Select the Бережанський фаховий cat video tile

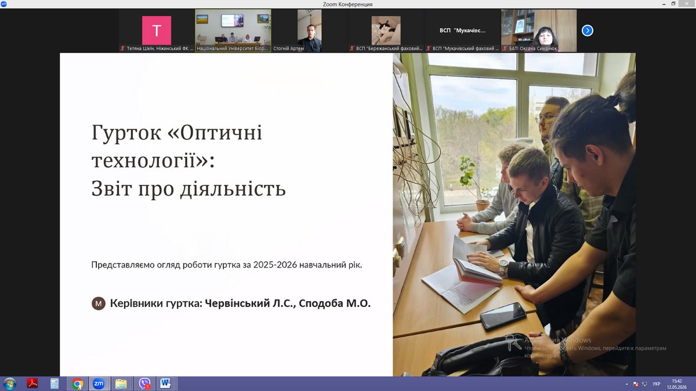(386, 31)
